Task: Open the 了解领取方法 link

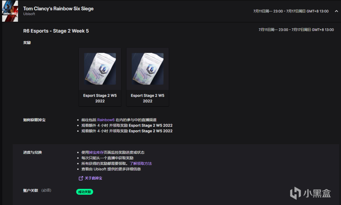Action: pos(141,164)
